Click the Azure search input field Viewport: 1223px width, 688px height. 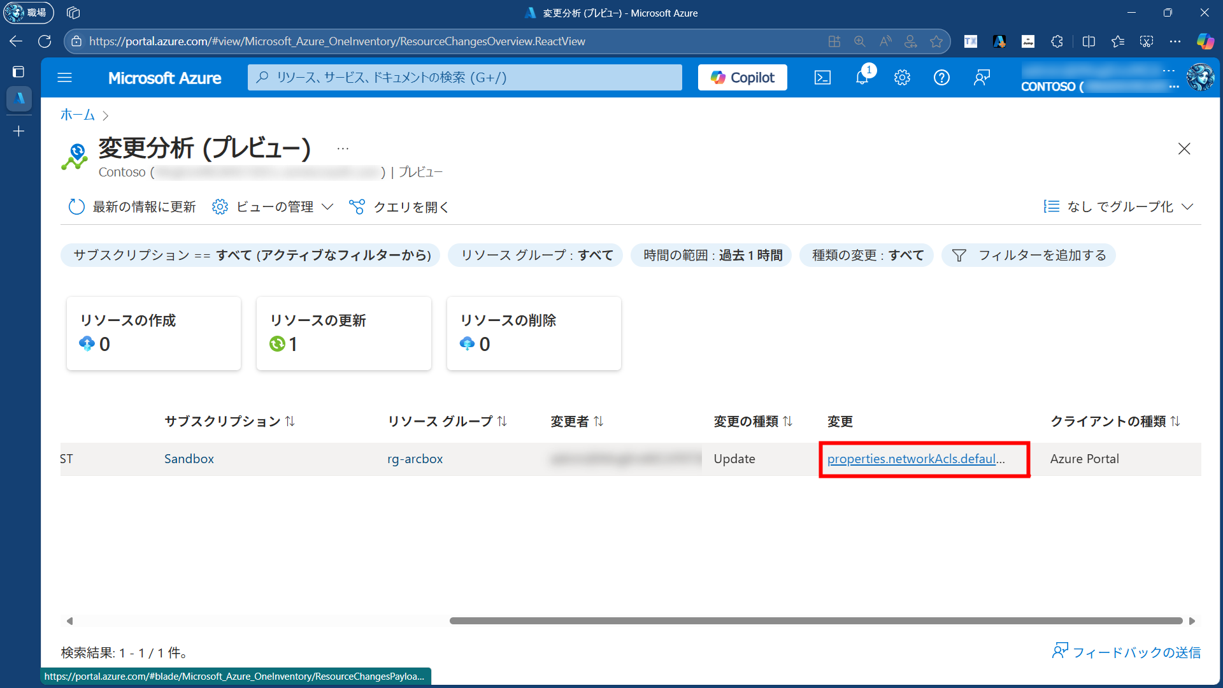pos(465,78)
